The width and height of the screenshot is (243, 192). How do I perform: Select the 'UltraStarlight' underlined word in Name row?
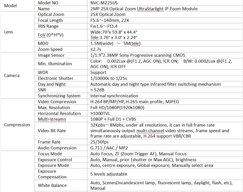(150, 9)
